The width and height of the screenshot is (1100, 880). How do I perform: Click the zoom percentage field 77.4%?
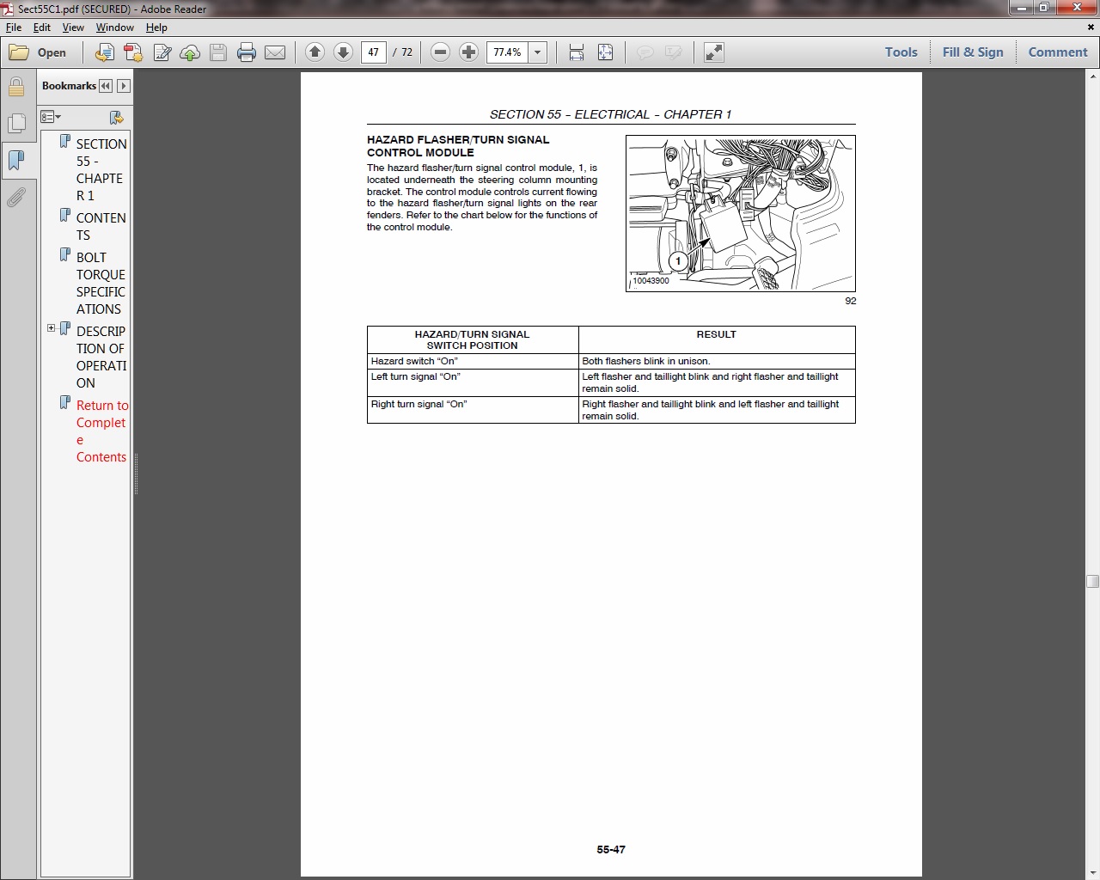tap(508, 52)
